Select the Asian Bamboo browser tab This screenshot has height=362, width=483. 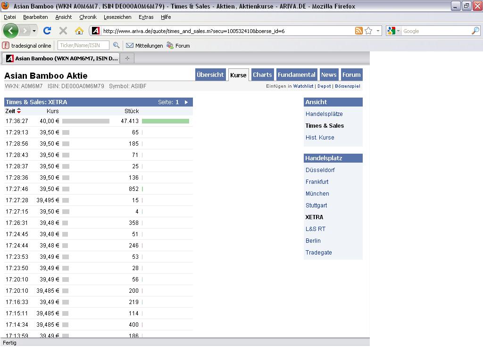61,58
